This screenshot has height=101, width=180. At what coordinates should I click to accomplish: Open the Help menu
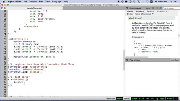(66, 1)
